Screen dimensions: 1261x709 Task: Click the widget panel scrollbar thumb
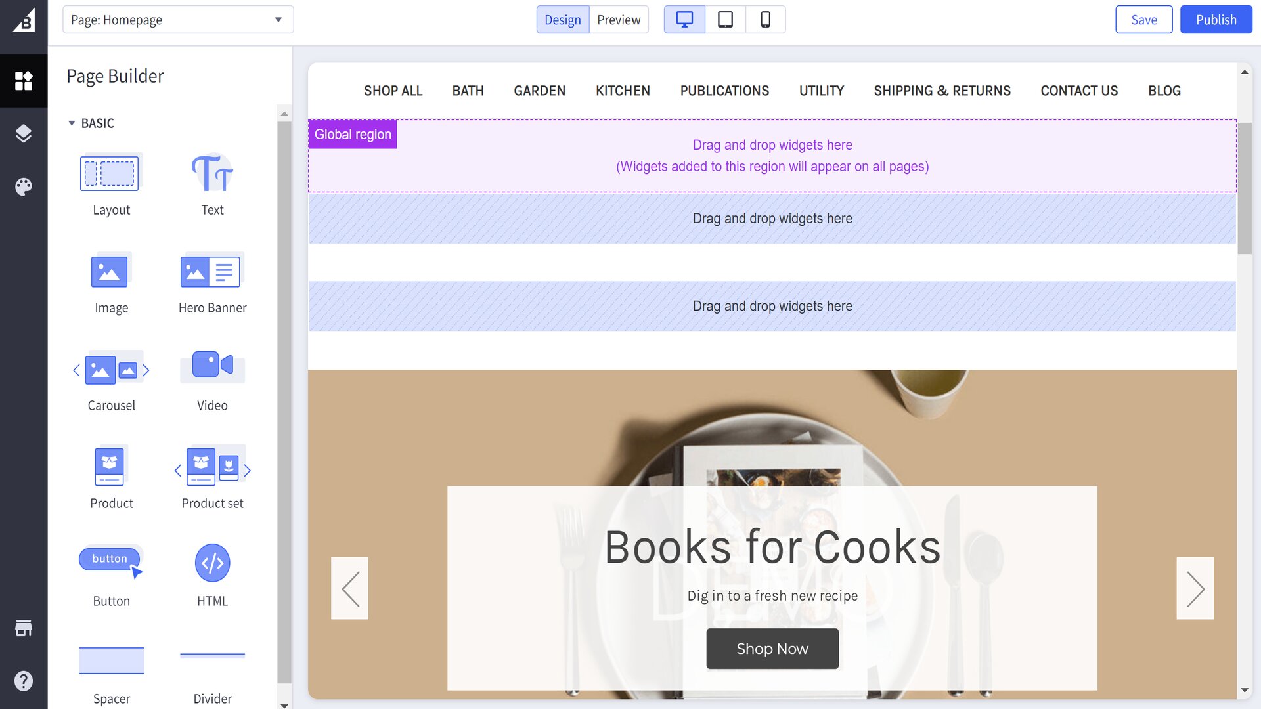pos(284,402)
